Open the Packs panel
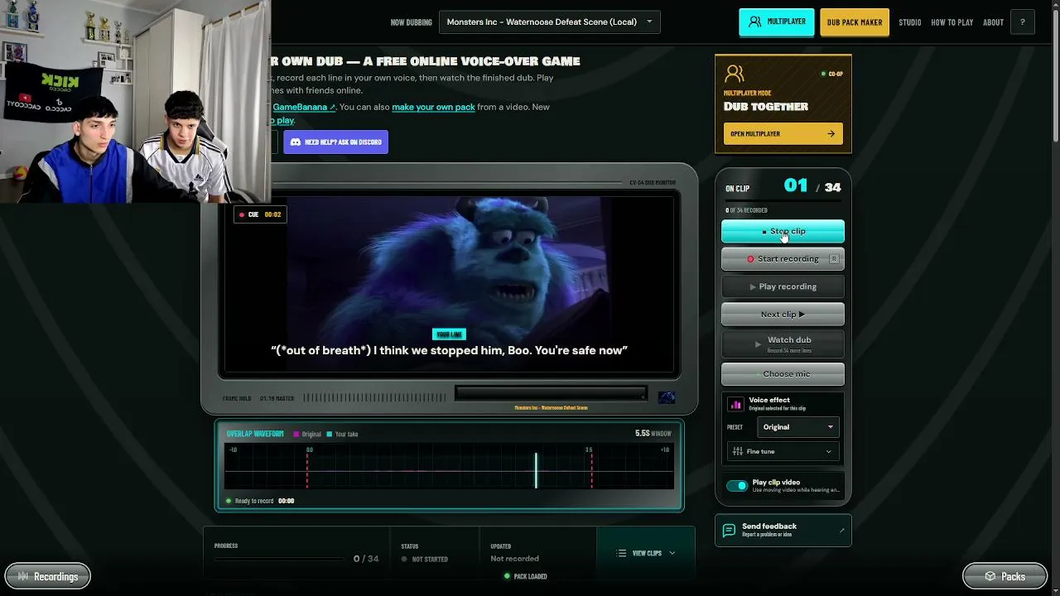The image size is (1060, 596). 1005,576
